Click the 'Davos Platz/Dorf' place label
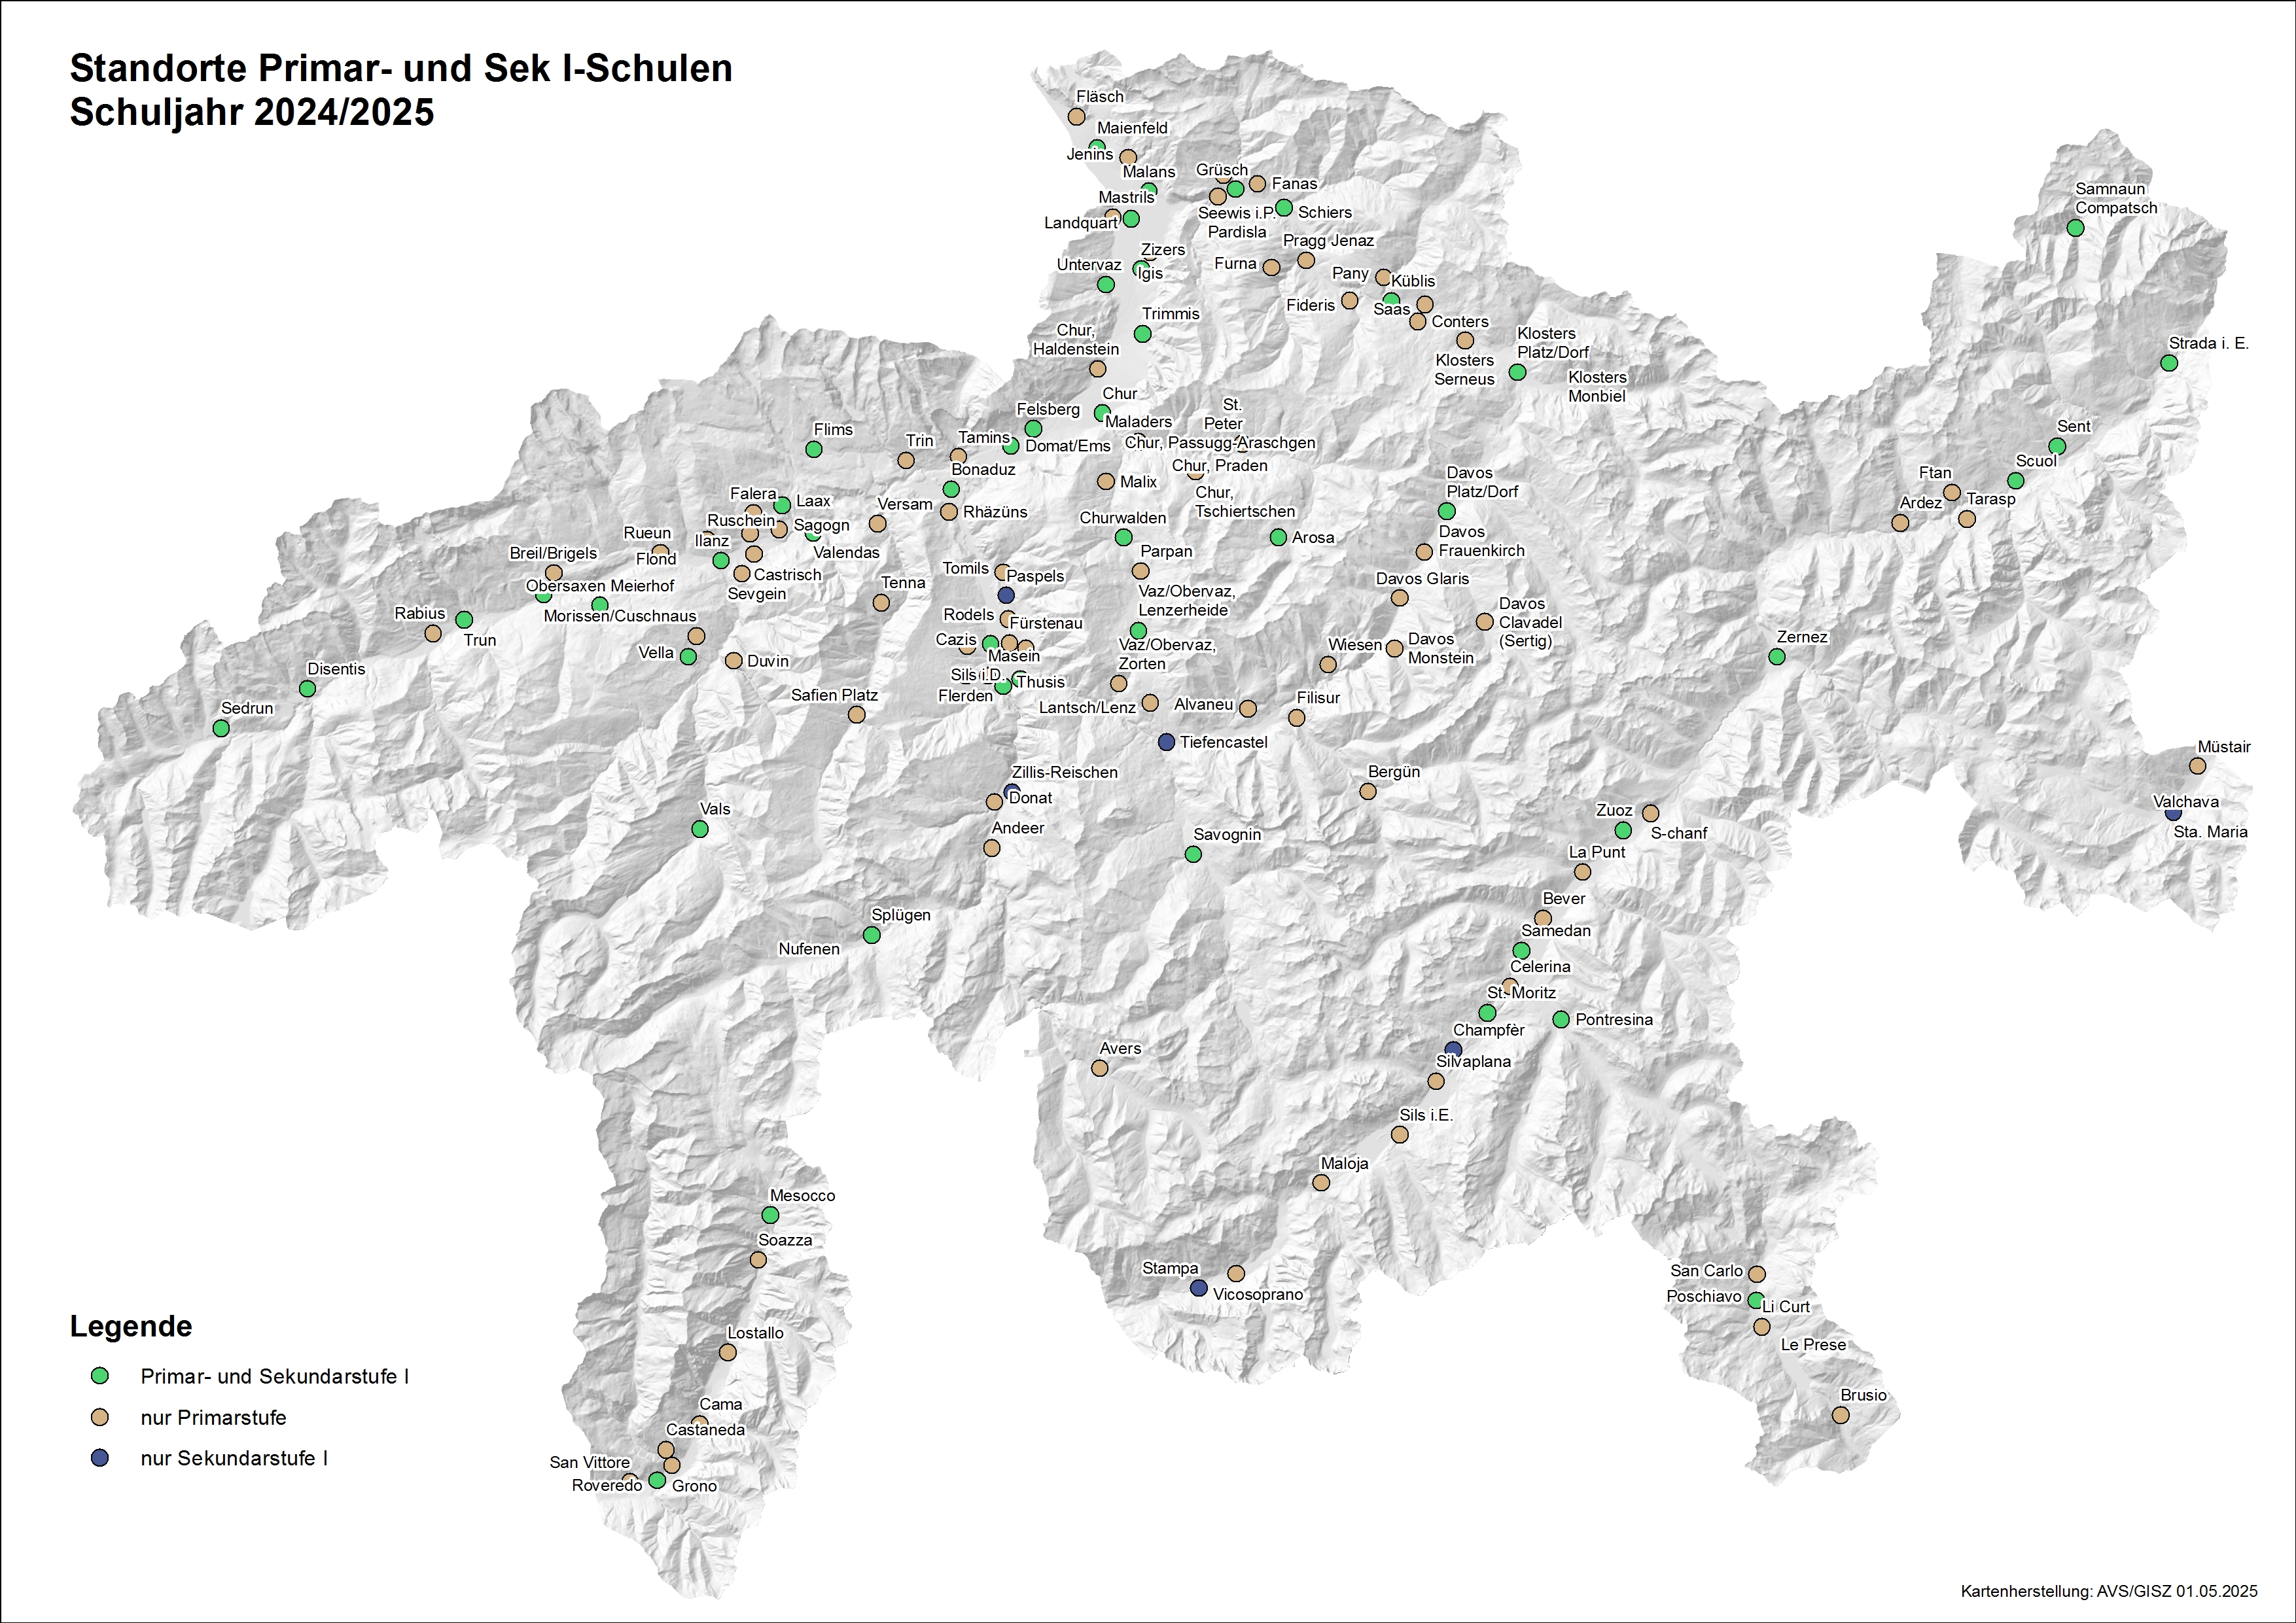Viewport: 2296px width, 1623px height. [x=1481, y=482]
